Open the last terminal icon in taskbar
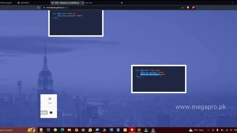The height and width of the screenshot is (133, 237). [153, 130]
